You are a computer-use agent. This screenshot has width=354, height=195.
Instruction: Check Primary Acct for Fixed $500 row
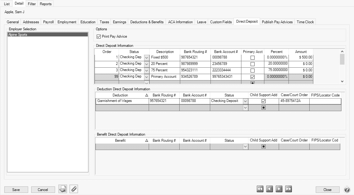[252, 58]
